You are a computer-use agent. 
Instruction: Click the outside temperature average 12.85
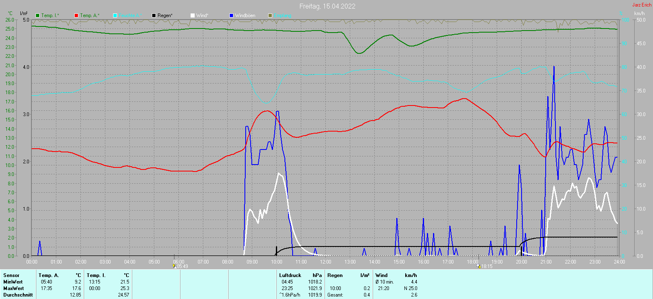[76, 295]
